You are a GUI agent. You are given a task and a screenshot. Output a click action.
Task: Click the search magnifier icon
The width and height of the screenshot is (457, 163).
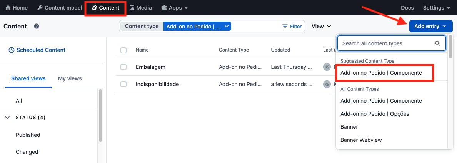[438, 43]
